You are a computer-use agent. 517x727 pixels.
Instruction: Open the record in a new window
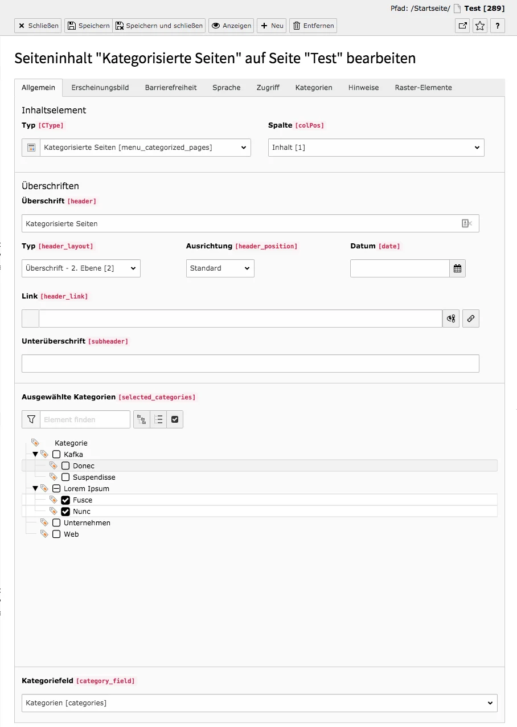click(462, 26)
